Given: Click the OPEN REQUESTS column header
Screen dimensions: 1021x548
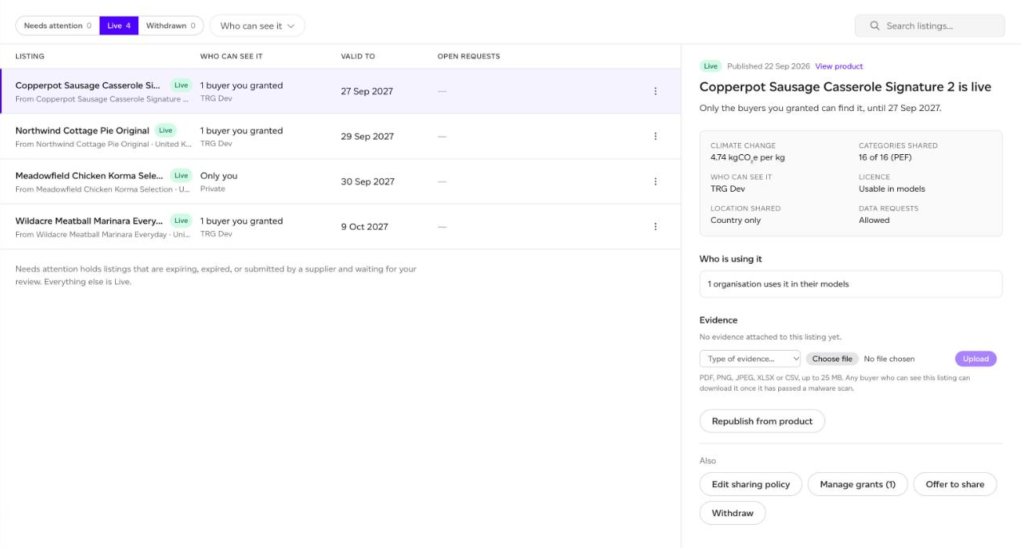Looking at the screenshot, I should coord(469,57).
